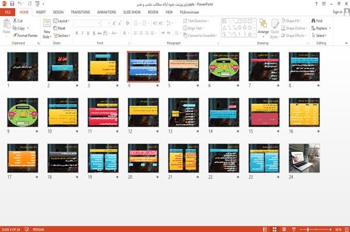Click the 50% zoom level value

tap(338, 229)
